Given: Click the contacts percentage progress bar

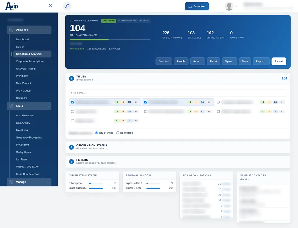Looking at the screenshot, I should coord(110,40).
